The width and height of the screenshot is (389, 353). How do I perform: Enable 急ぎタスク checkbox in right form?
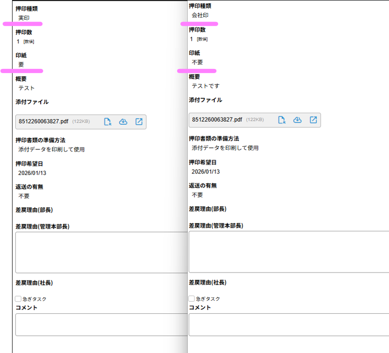(x=191, y=299)
